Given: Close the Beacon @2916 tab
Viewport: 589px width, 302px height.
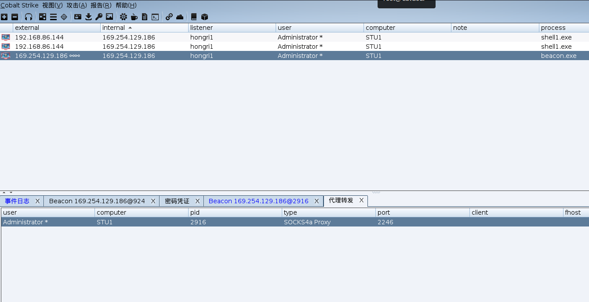Looking at the screenshot, I should click(x=317, y=201).
